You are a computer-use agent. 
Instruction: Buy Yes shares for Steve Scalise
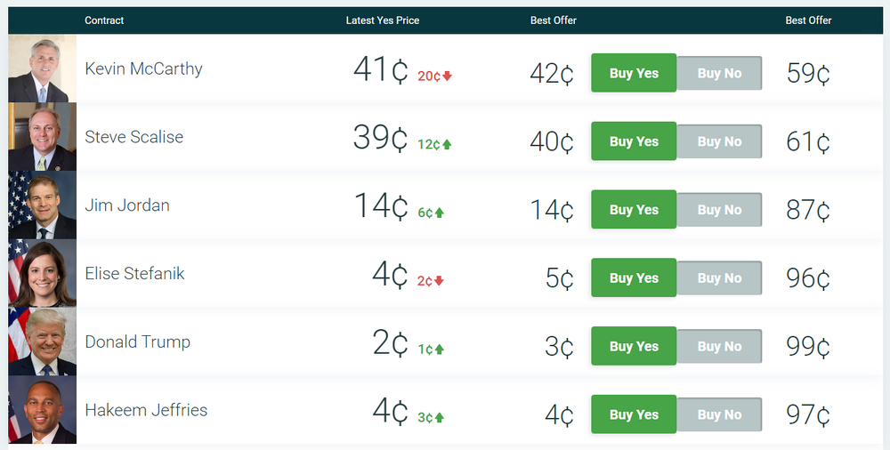point(634,141)
